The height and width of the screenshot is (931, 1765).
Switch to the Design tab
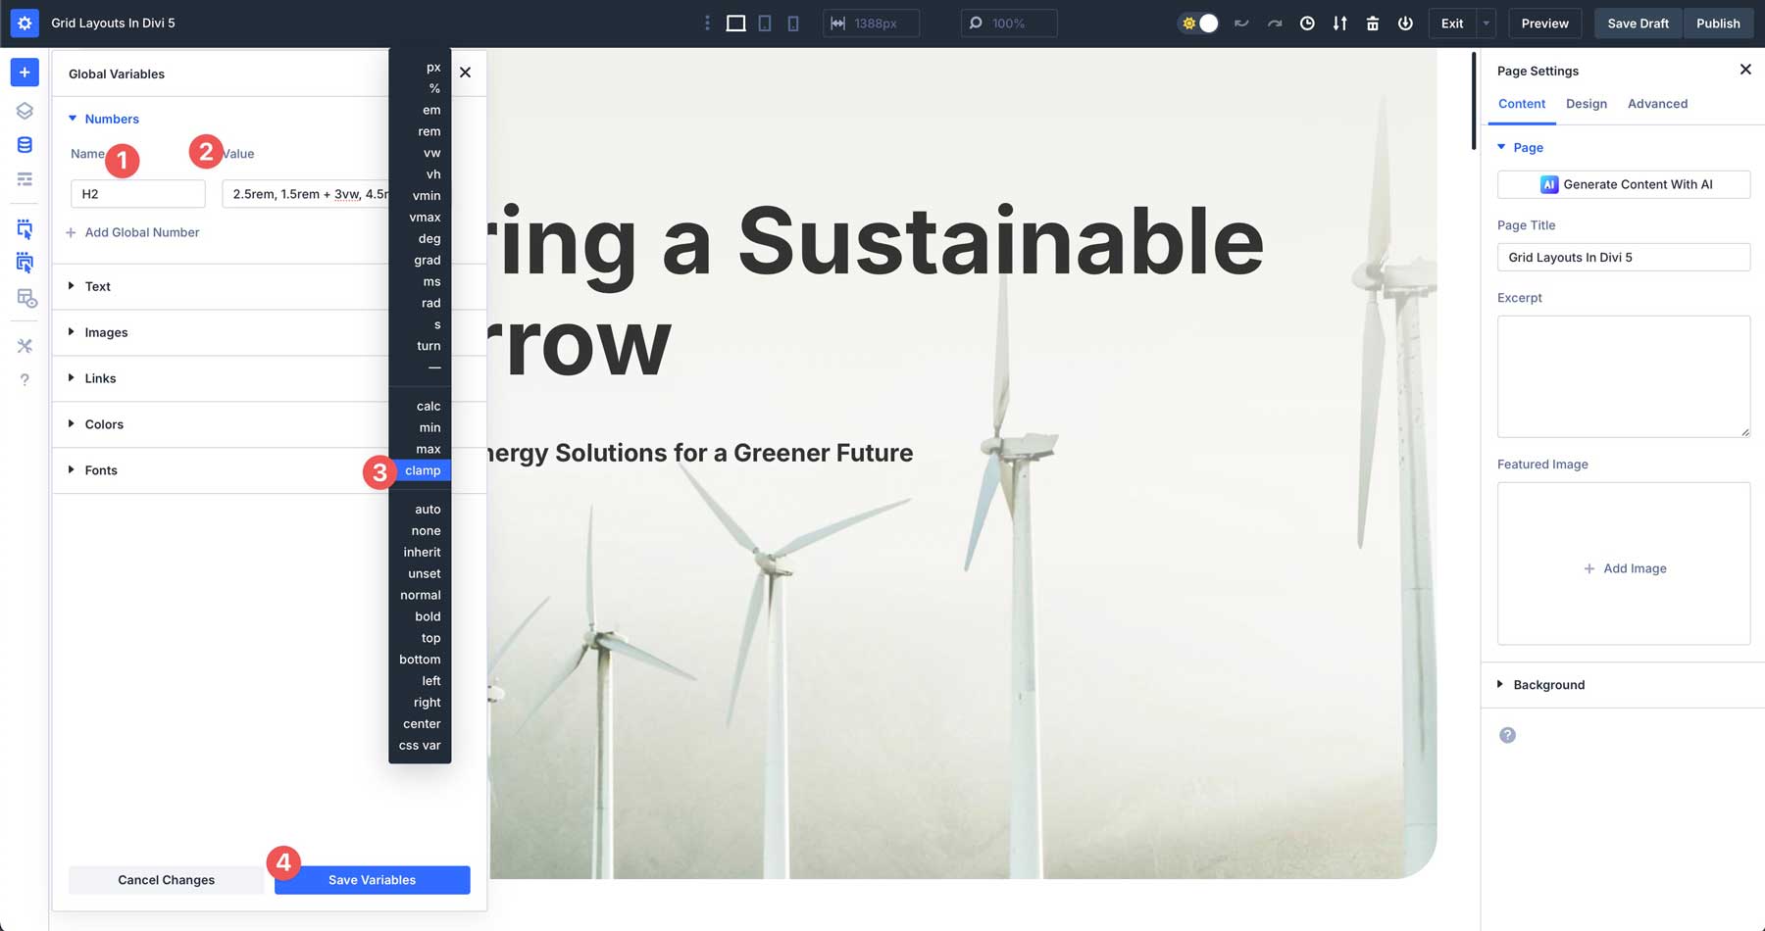(x=1587, y=104)
